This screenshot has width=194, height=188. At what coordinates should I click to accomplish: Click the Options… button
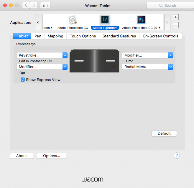click(x=52, y=156)
